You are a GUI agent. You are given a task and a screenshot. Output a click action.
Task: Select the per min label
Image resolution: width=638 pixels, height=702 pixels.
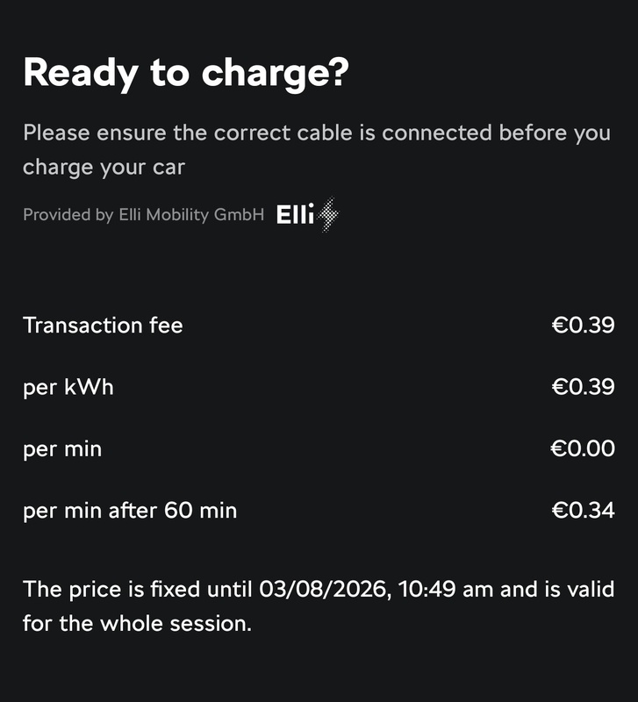pos(62,449)
